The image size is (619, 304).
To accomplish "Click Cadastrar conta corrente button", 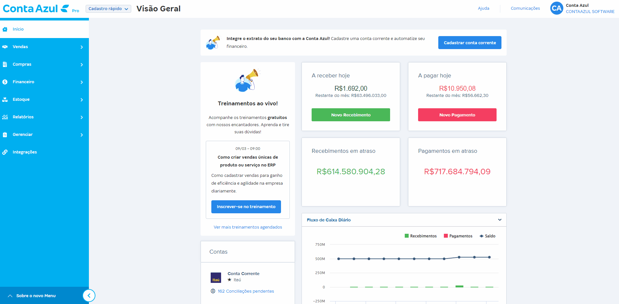I will point(470,43).
